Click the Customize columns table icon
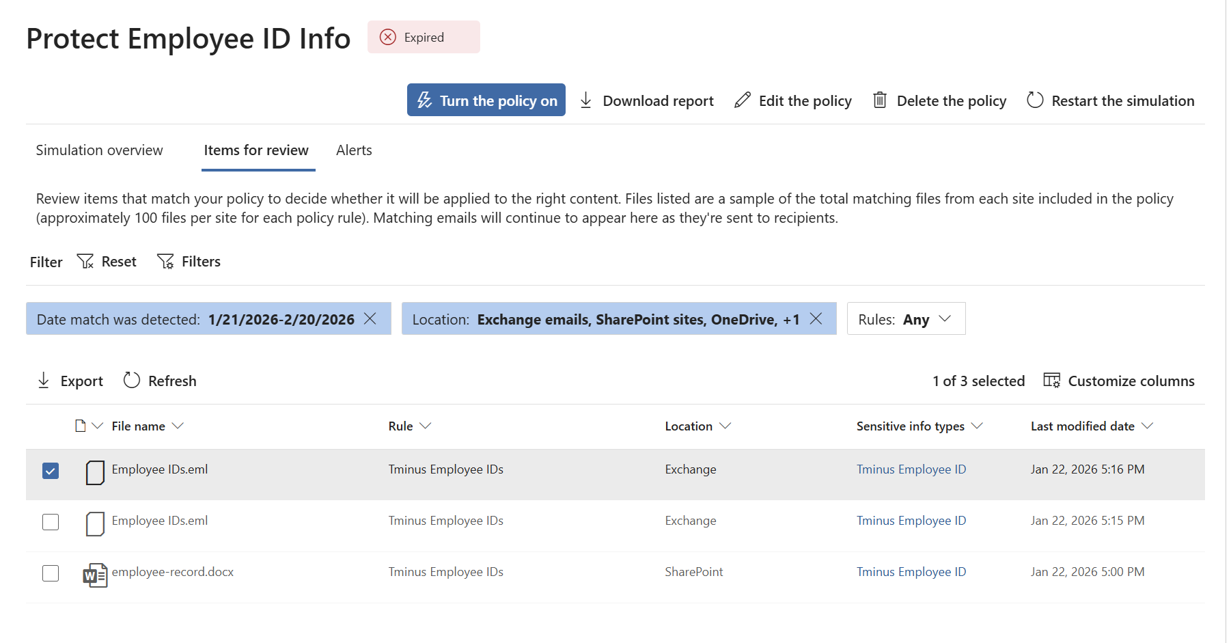The width and height of the screenshot is (1231, 643). pos(1051,381)
